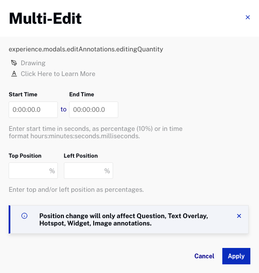Click the percent sign in Top Position
This screenshot has width=259, height=273.
pos(52,171)
